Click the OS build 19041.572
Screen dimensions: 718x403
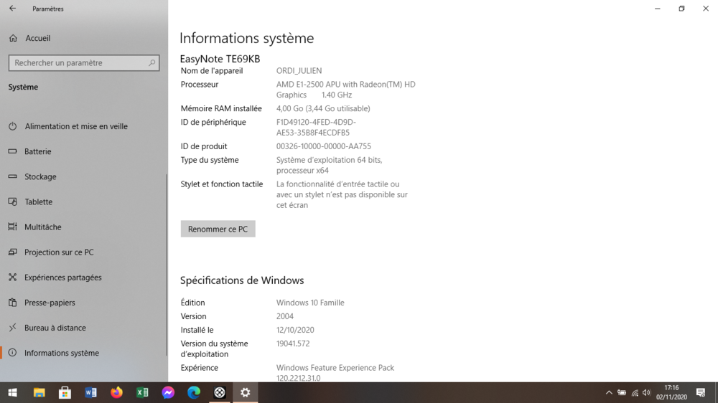pos(293,343)
